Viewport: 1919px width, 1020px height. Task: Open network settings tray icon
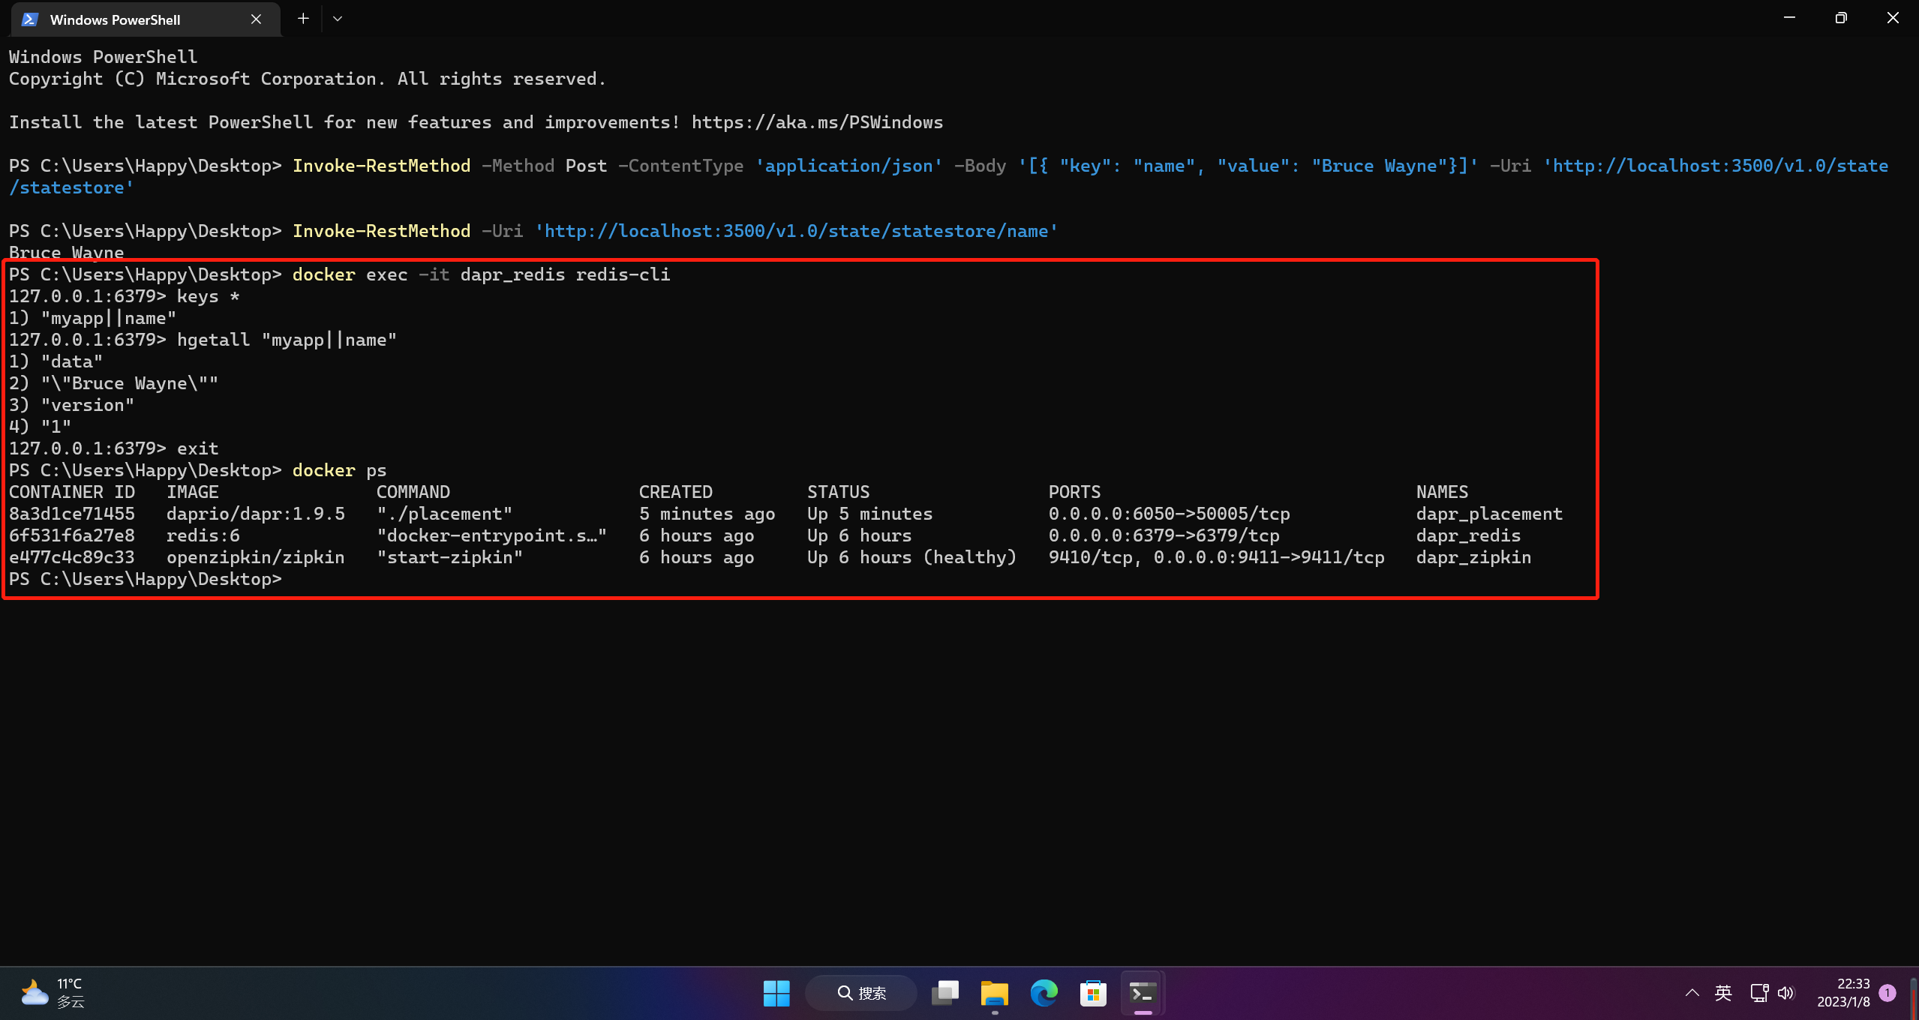(x=1759, y=993)
